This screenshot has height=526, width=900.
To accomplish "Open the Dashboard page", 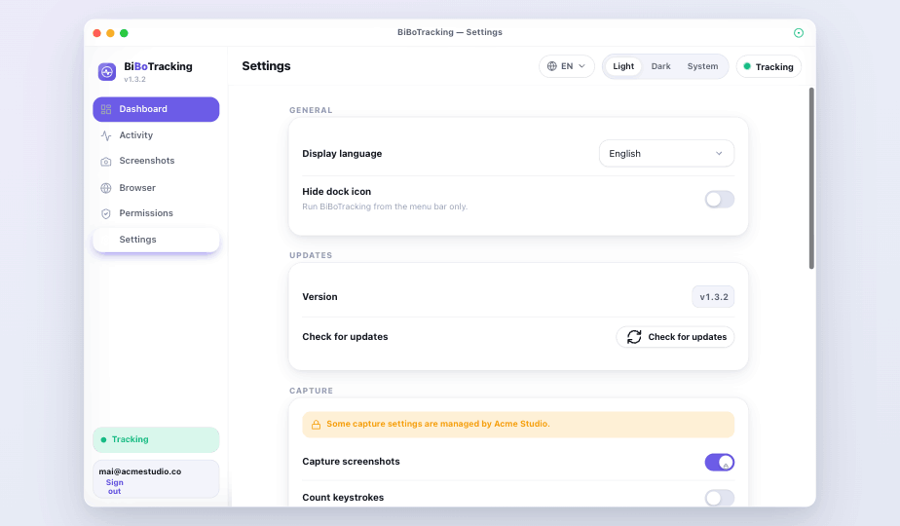I will pos(156,109).
